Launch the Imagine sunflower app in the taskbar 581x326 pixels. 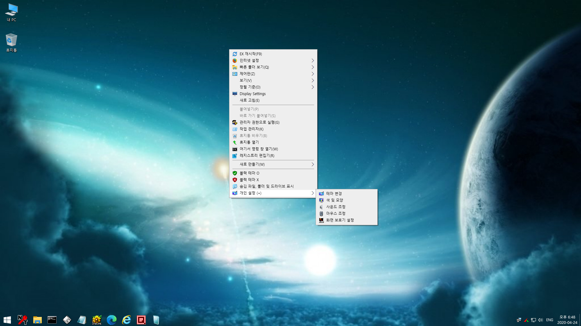[x=97, y=320]
